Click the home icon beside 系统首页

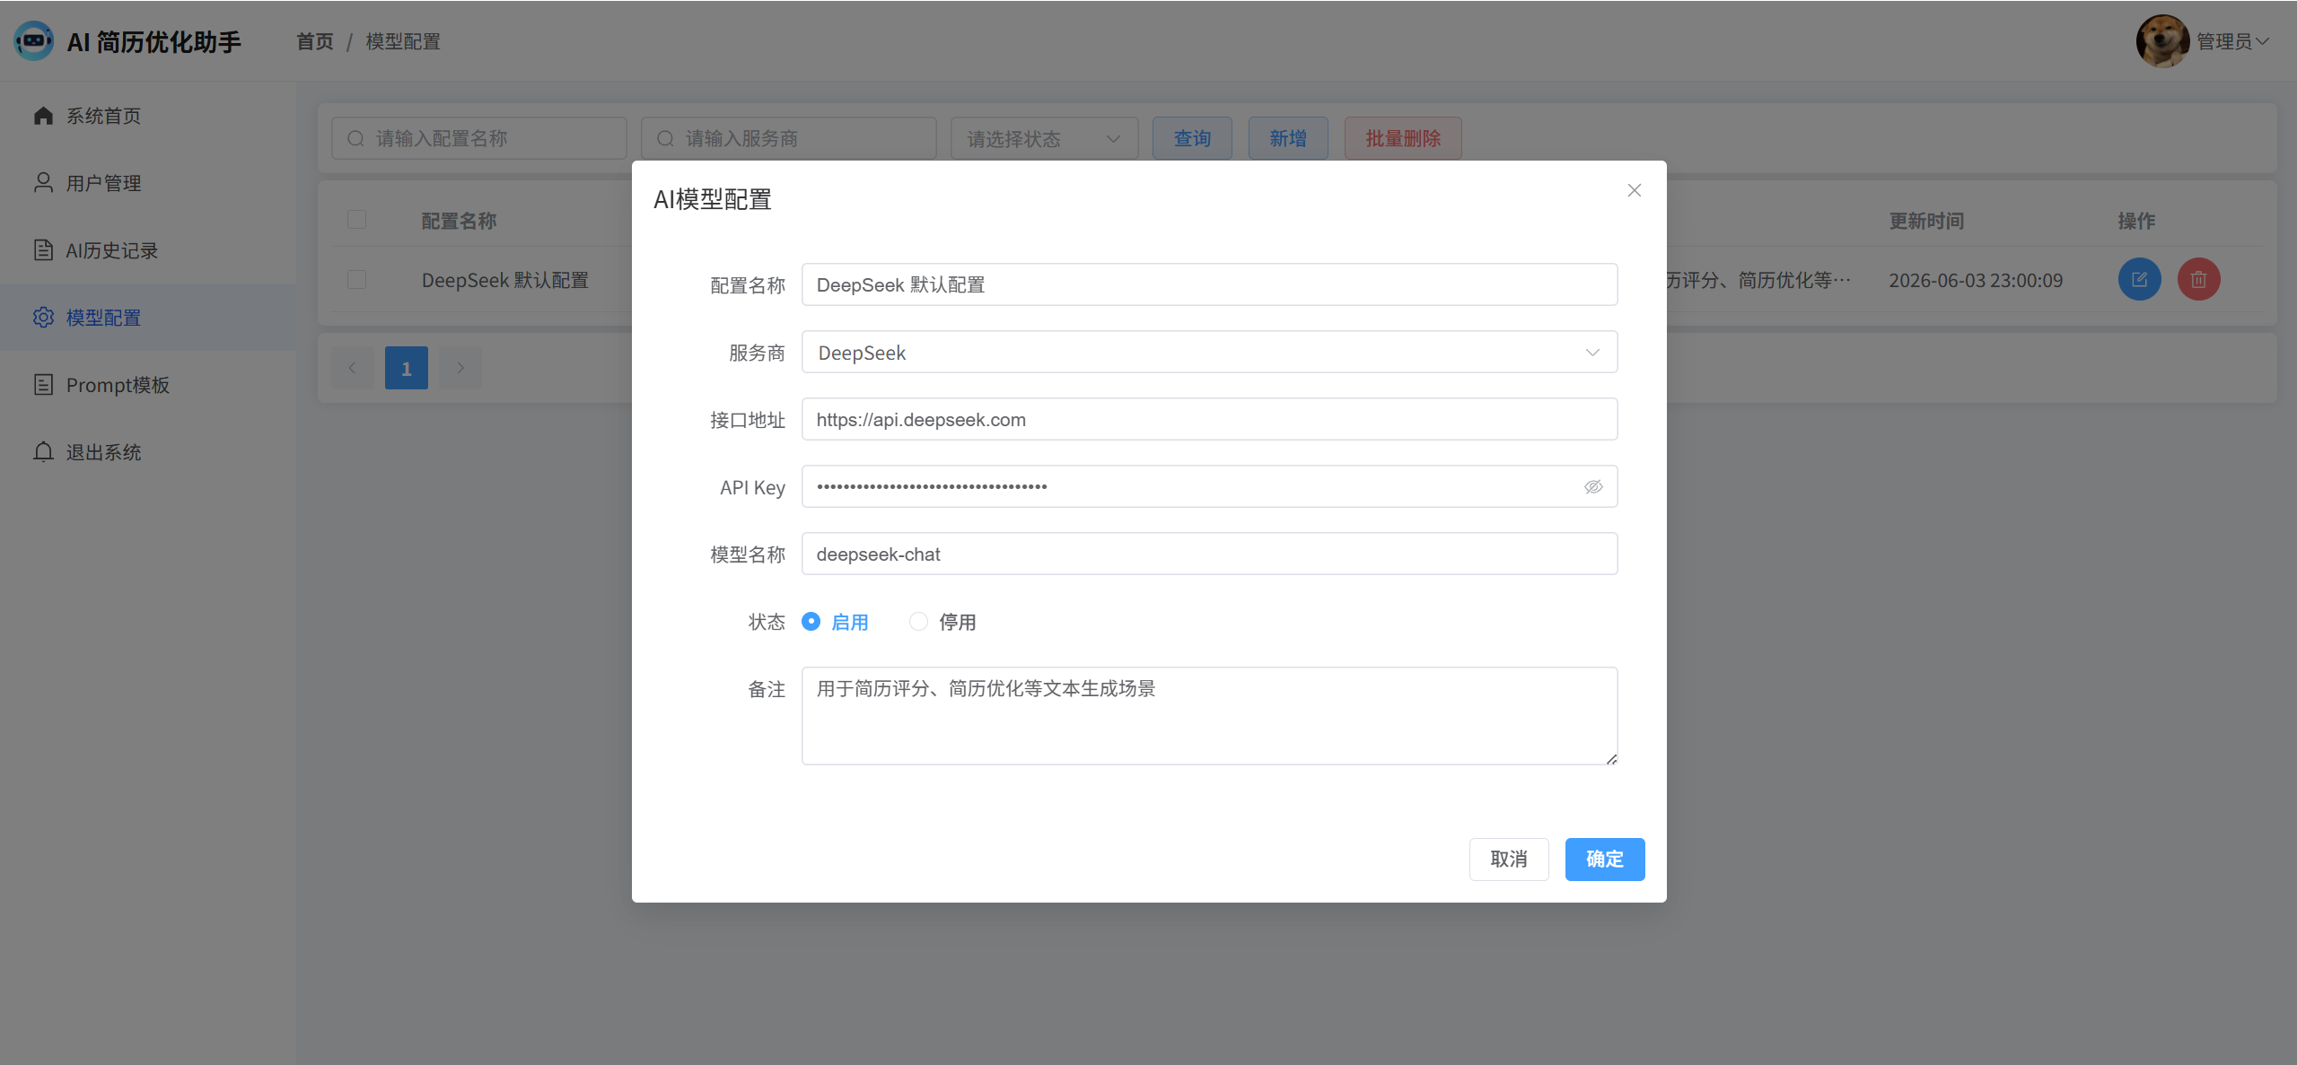43,116
